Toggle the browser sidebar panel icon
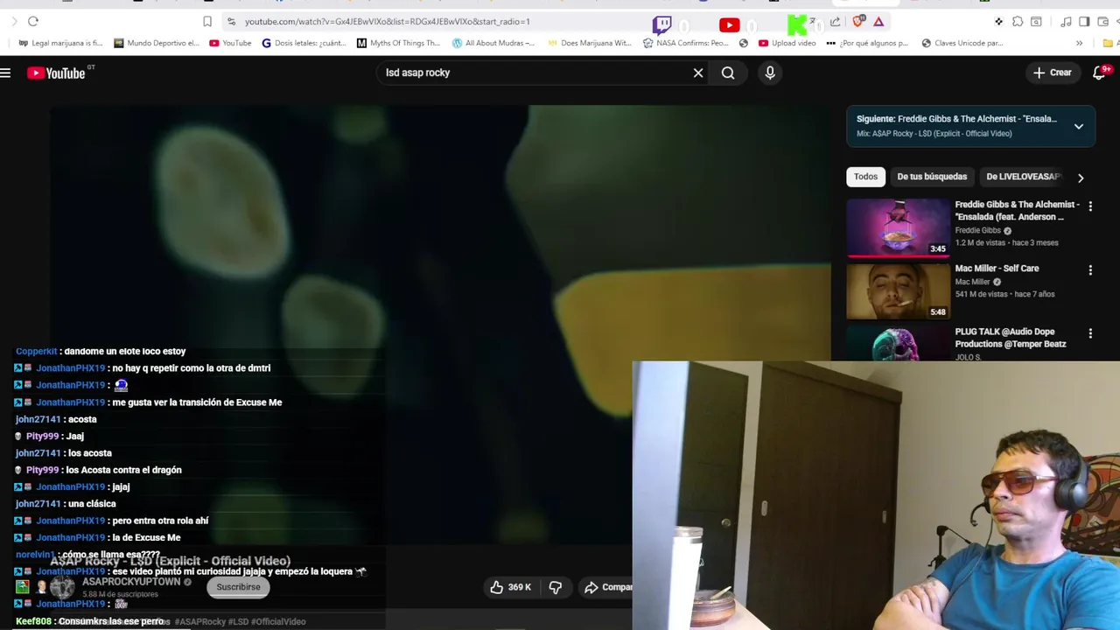 [x=1084, y=21]
